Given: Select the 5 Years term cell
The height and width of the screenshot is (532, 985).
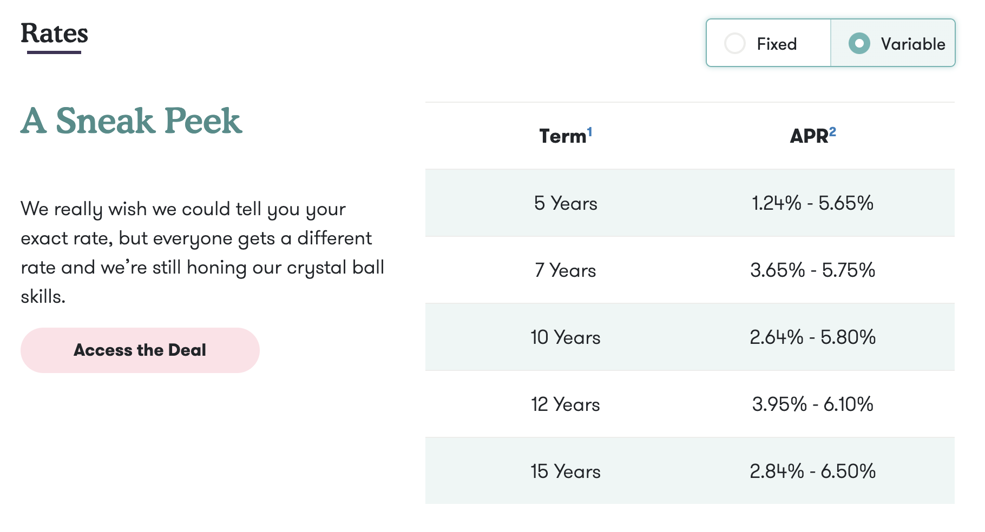Looking at the screenshot, I should [566, 203].
